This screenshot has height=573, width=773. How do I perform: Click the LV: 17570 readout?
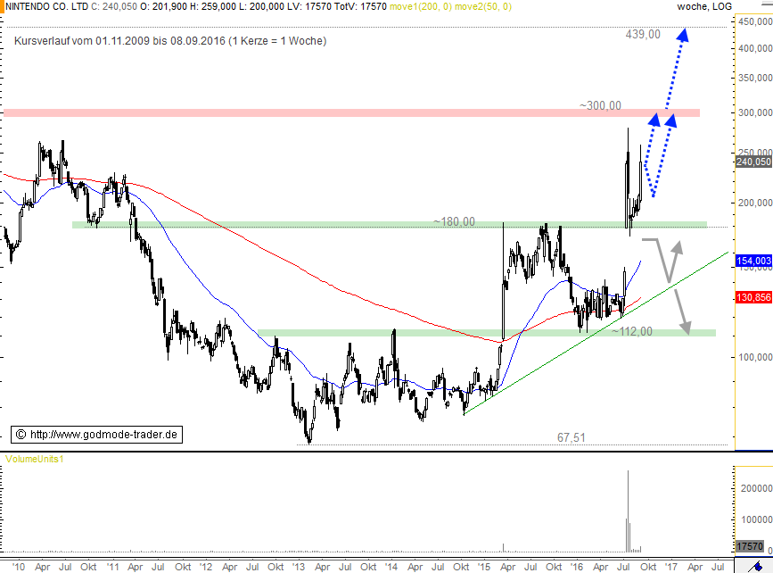308,6
